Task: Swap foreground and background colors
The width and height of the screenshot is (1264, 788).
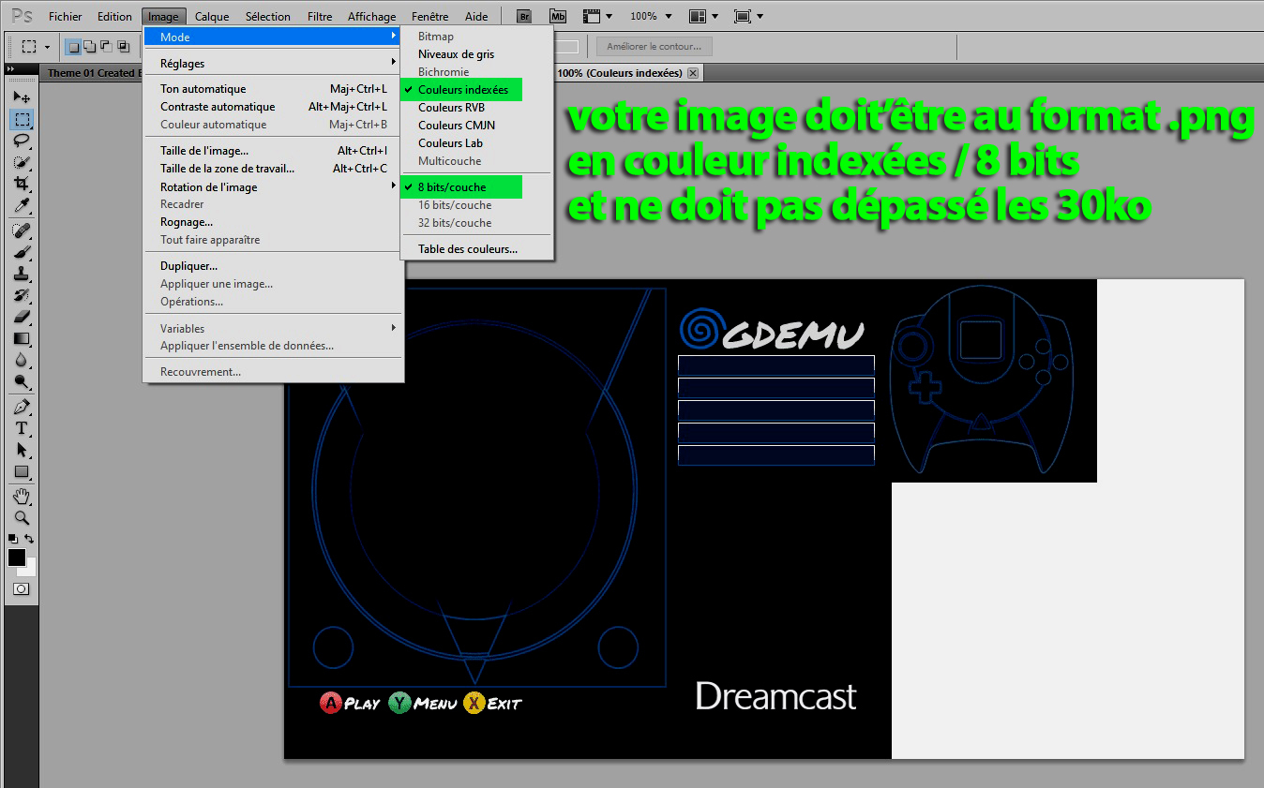Action: [x=30, y=539]
